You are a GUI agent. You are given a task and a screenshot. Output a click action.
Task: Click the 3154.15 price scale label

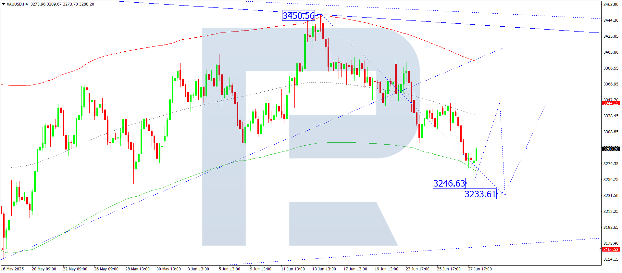point(611,259)
